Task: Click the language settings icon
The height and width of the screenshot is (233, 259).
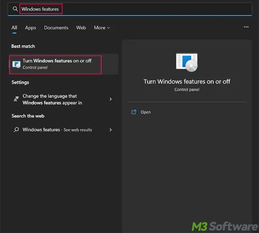Action: coord(16,99)
